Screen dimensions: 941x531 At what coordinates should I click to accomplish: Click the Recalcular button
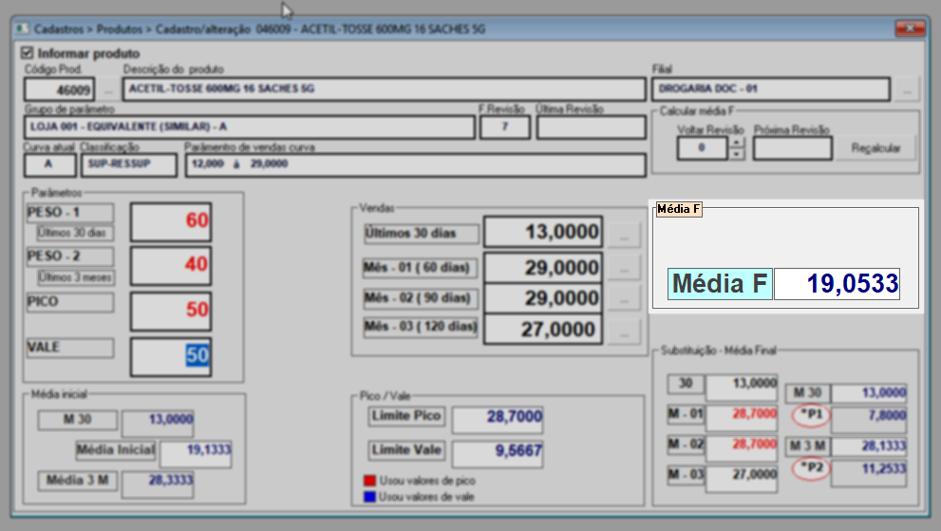tap(875, 148)
